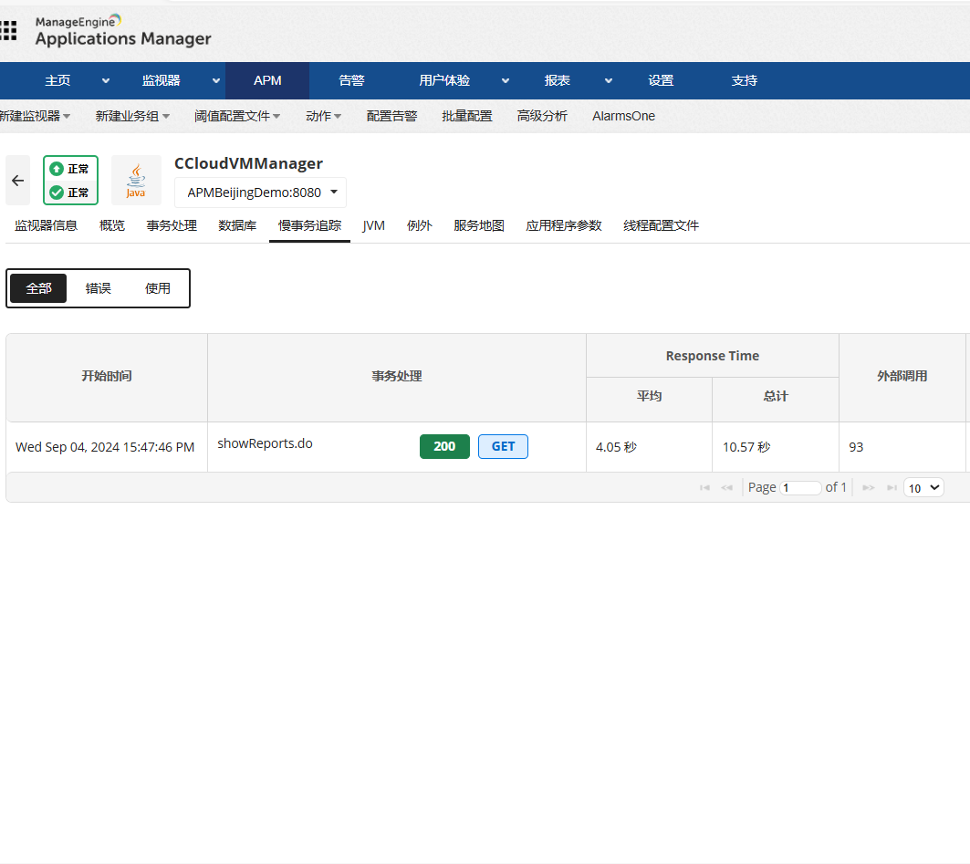The height and width of the screenshot is (864, 970).
Task: Open the 监视器 main menu
Action: coord(161,80)
